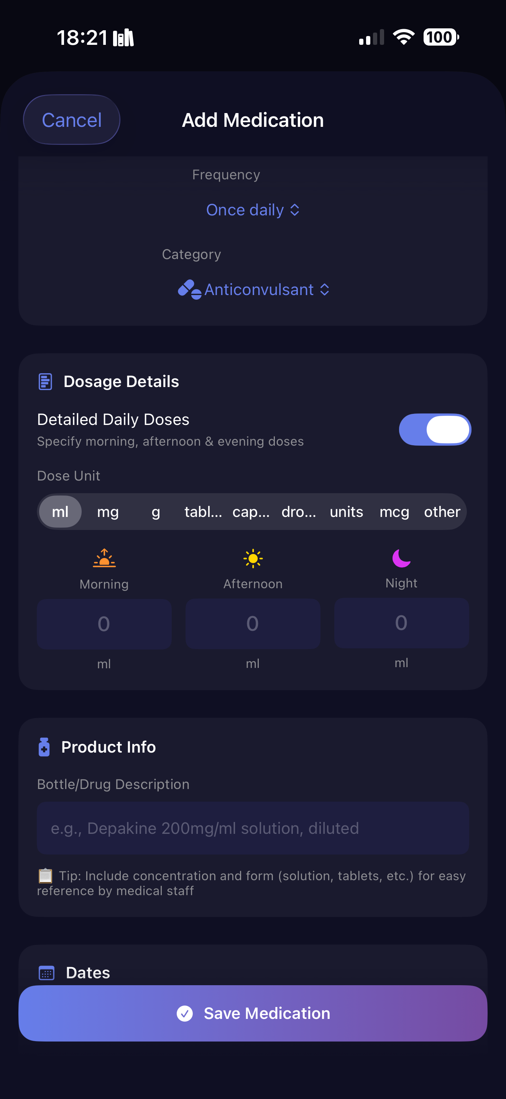The image size is (506, 1099).
Task: Cancel adding the medication
Action: click(x=72, y=120)
